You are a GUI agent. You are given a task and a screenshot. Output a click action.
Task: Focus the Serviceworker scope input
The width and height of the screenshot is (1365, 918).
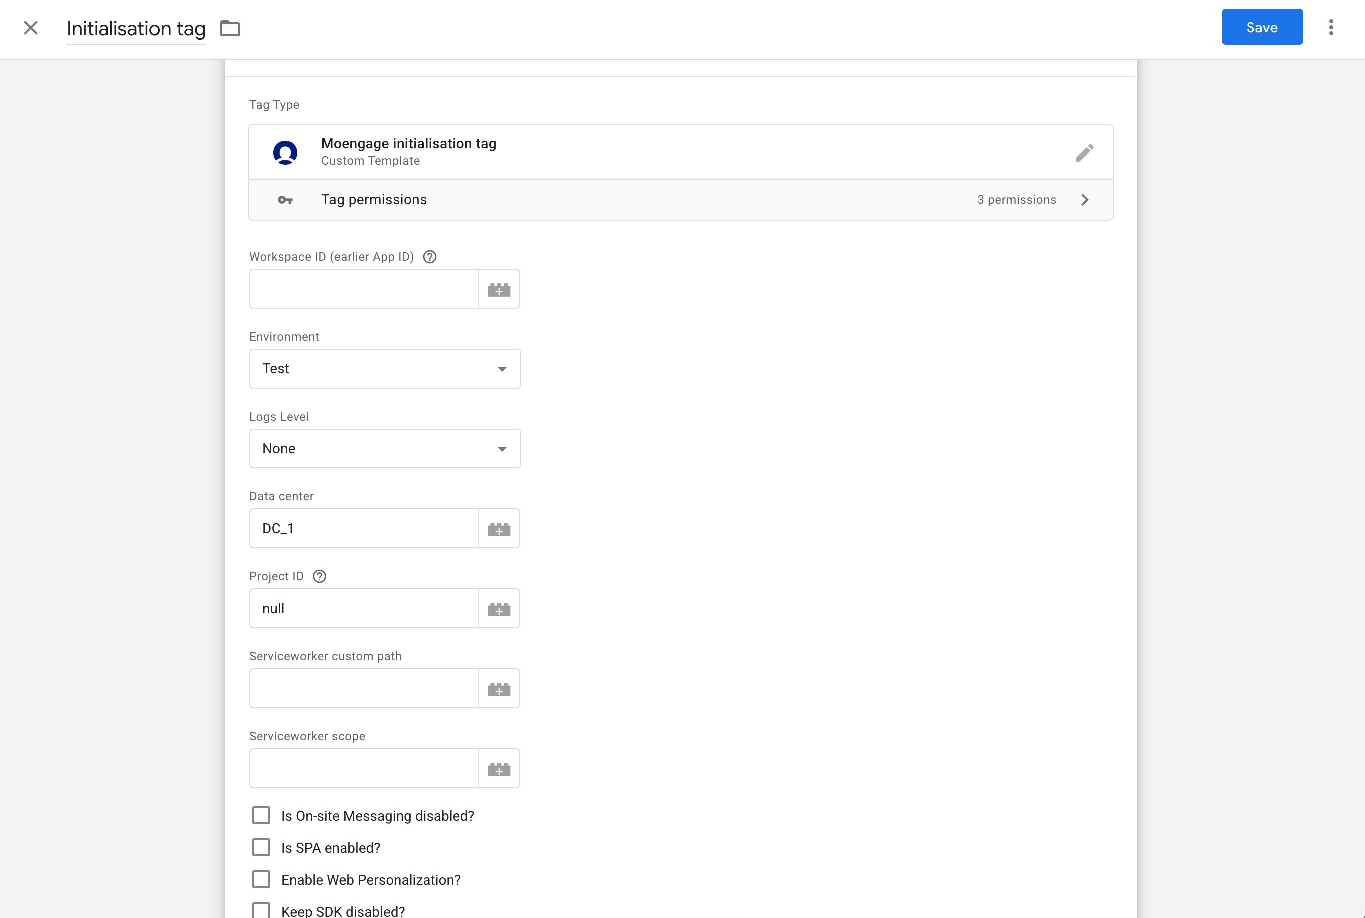click(364, 769)
